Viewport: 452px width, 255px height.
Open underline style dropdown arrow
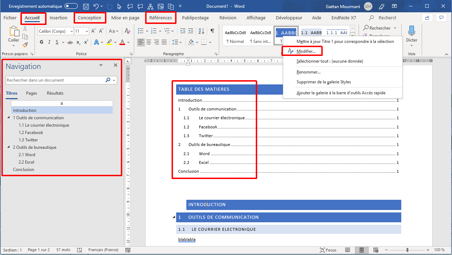point(63,42)
